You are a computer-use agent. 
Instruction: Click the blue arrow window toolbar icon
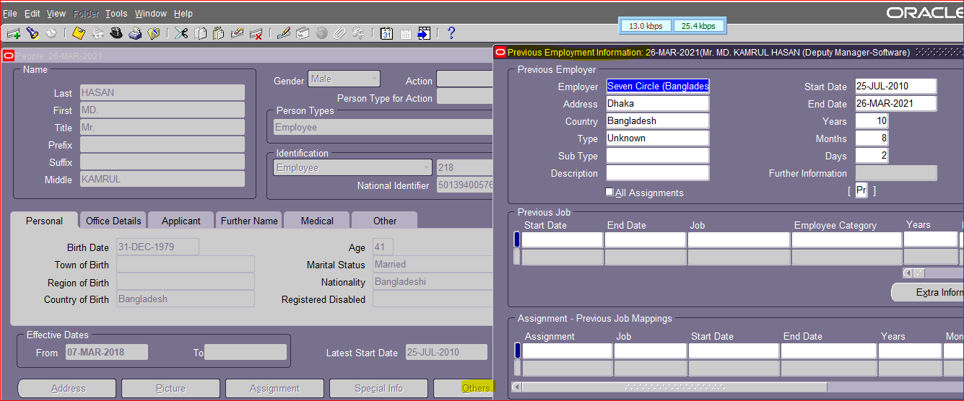click(x=424, y=33)
